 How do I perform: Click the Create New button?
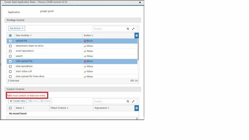coord(18,101)
